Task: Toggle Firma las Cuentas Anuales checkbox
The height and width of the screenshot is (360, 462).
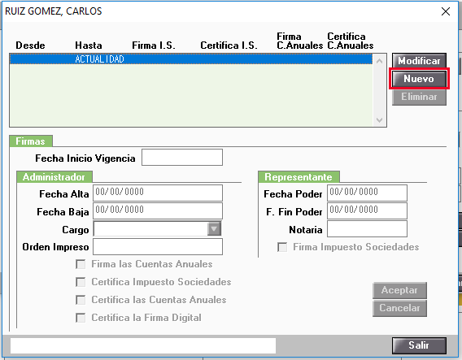Action: [x=81, y=264]
